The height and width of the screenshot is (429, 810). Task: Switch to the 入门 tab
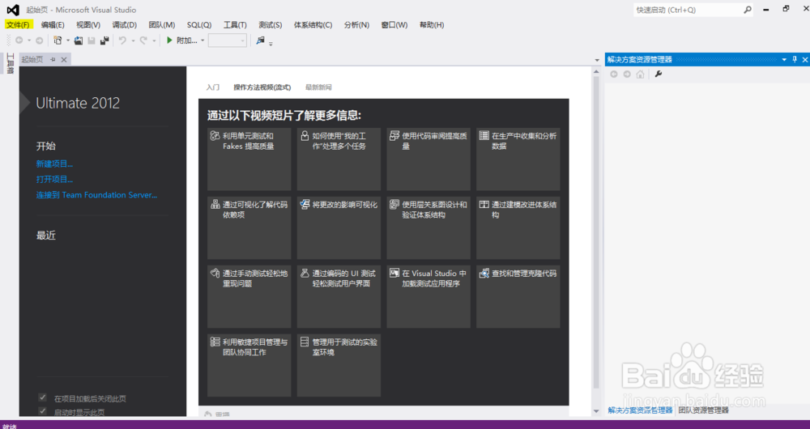click(213, 87)
